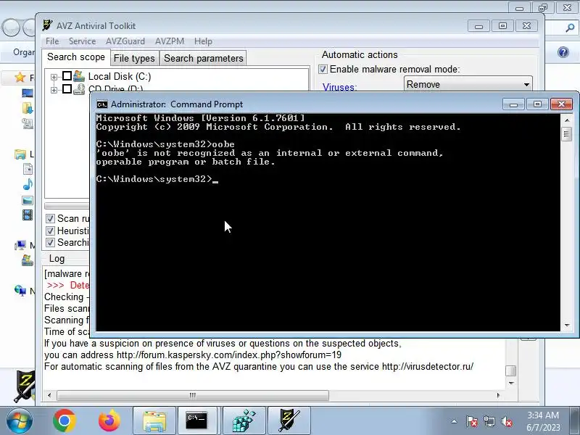Screen dimensions: 580x435
Task: Click the Favorites star in Explorer sidebar
Action: click(20, 78)
